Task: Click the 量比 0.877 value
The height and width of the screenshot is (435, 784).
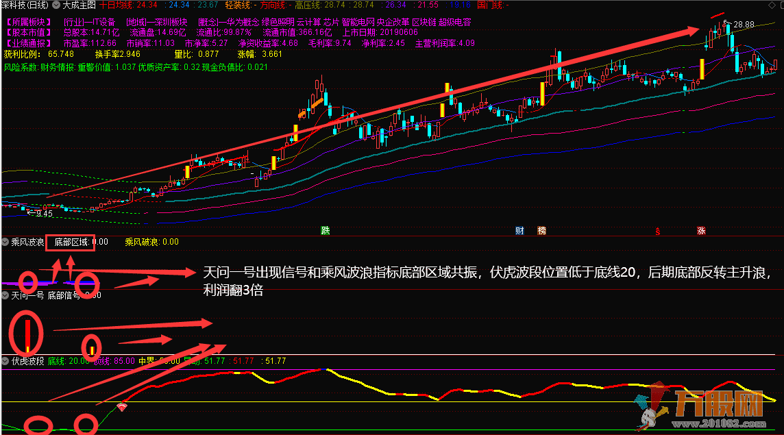Action: [197, 54]
